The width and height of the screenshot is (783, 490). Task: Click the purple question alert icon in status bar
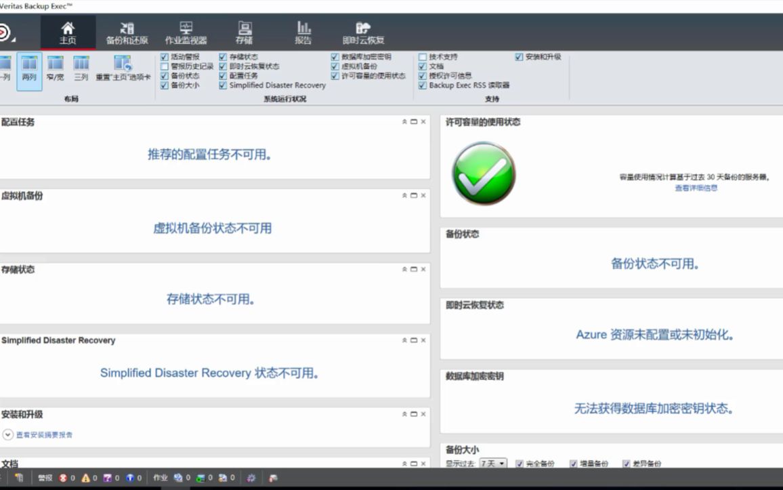tap(108, 478)
